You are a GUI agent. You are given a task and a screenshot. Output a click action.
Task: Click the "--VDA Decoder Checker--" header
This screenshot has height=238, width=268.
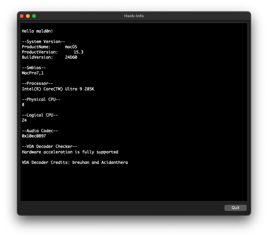[49, 146]
